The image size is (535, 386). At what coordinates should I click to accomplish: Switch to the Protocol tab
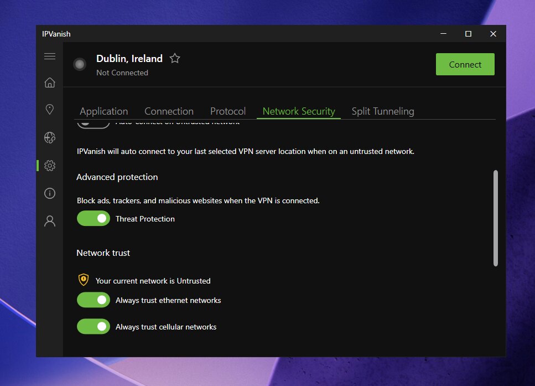pyautogui.click(x=228, y=111)
